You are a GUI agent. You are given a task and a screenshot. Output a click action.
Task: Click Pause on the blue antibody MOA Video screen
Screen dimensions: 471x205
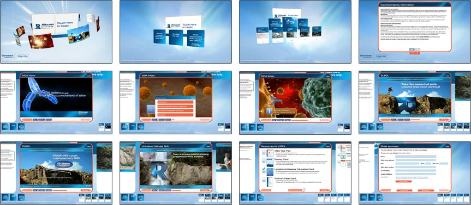click(x=43, y=120)
